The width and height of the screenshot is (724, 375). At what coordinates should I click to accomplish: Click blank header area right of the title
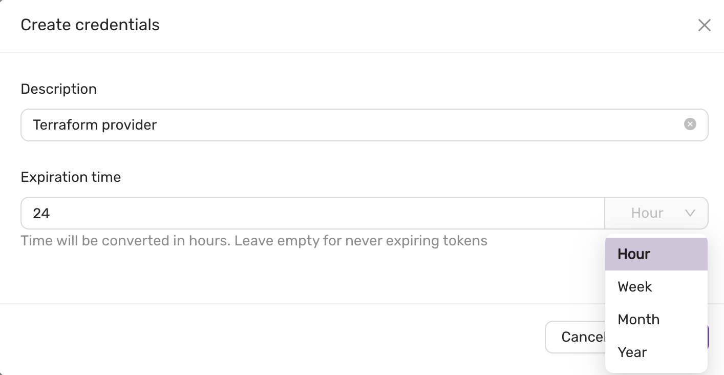coord(410,25)
